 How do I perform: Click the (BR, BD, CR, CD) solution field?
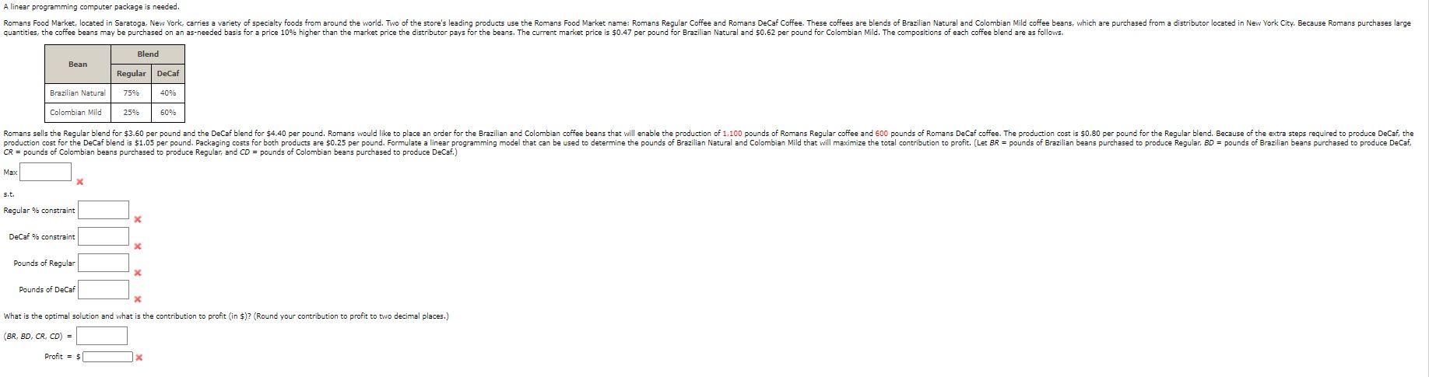tap(102, 336)
